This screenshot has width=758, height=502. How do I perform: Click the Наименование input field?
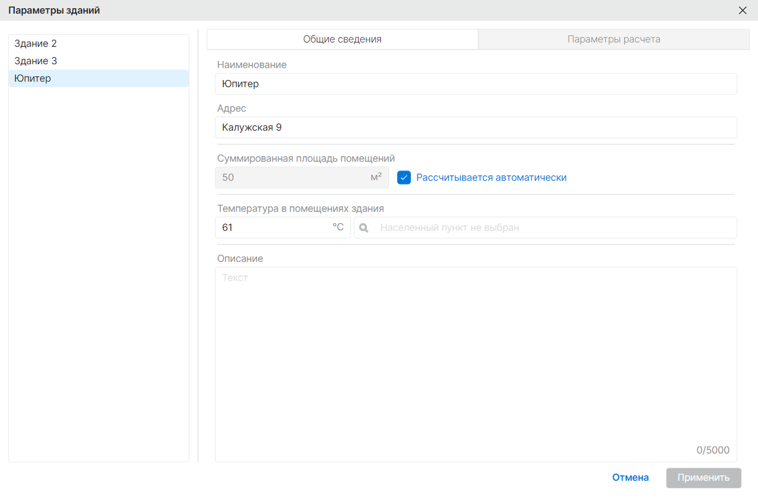coord(476,84)
